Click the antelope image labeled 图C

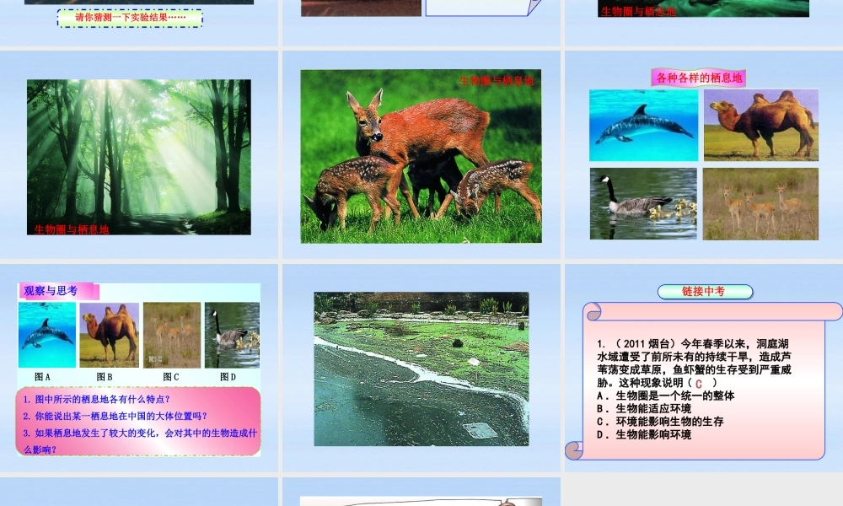click(172, 335)
